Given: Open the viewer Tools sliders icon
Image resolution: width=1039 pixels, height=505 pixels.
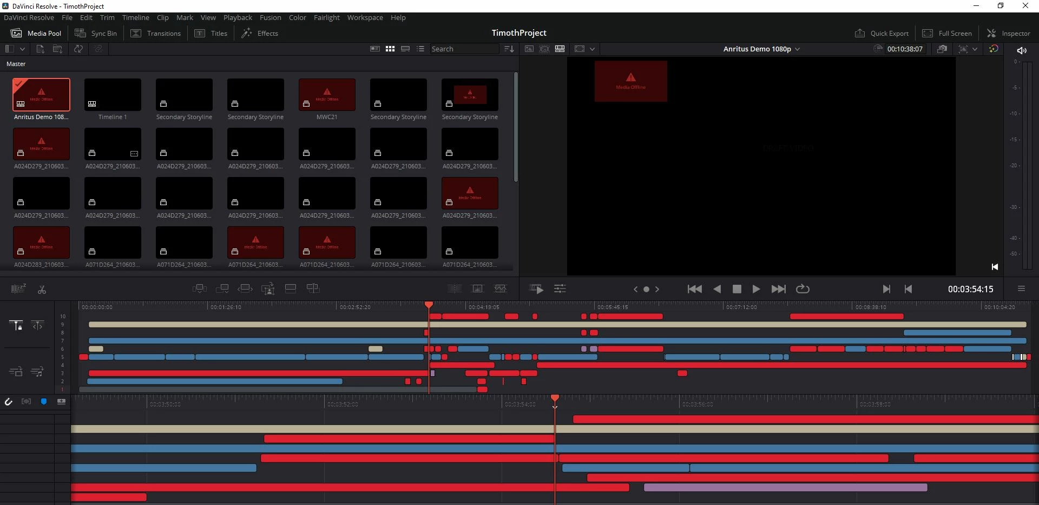Looking at the screenshot, I should 560,289.
